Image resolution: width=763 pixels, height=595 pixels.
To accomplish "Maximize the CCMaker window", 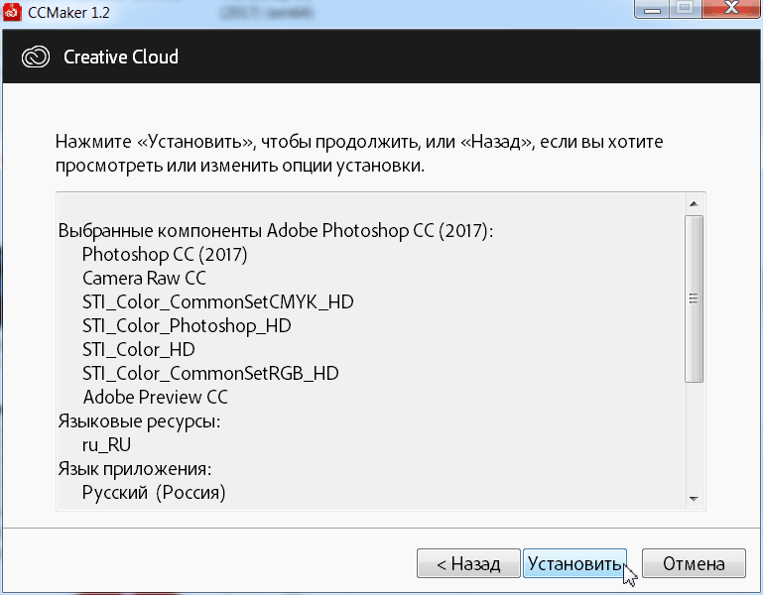I will tap(685, 9).
